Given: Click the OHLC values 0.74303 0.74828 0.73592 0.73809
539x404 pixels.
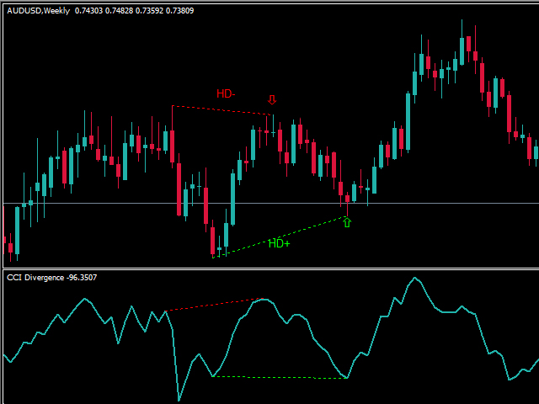Looking at the screenshot, I should point(135,11).
